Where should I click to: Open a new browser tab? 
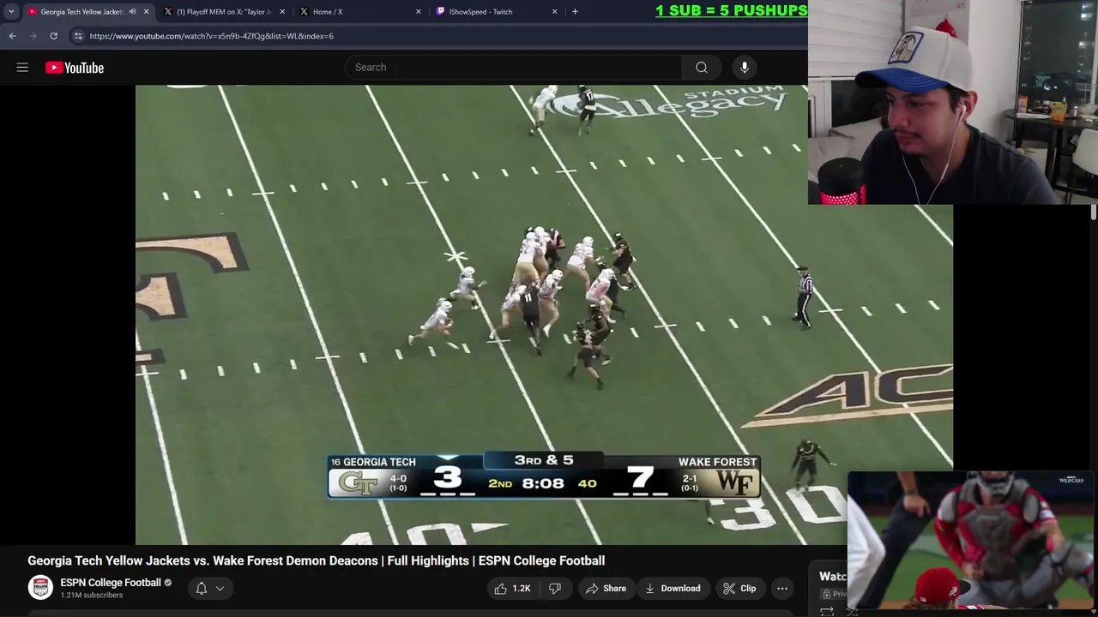click(575, 12)
